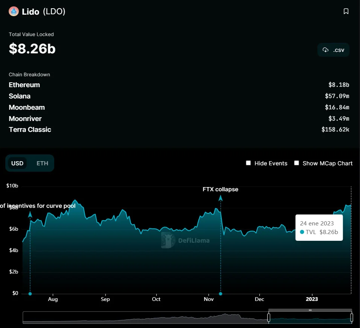360x328 pixels.
Task: Click the Lido protocol name heading
Action: click(x=31, y=12)
